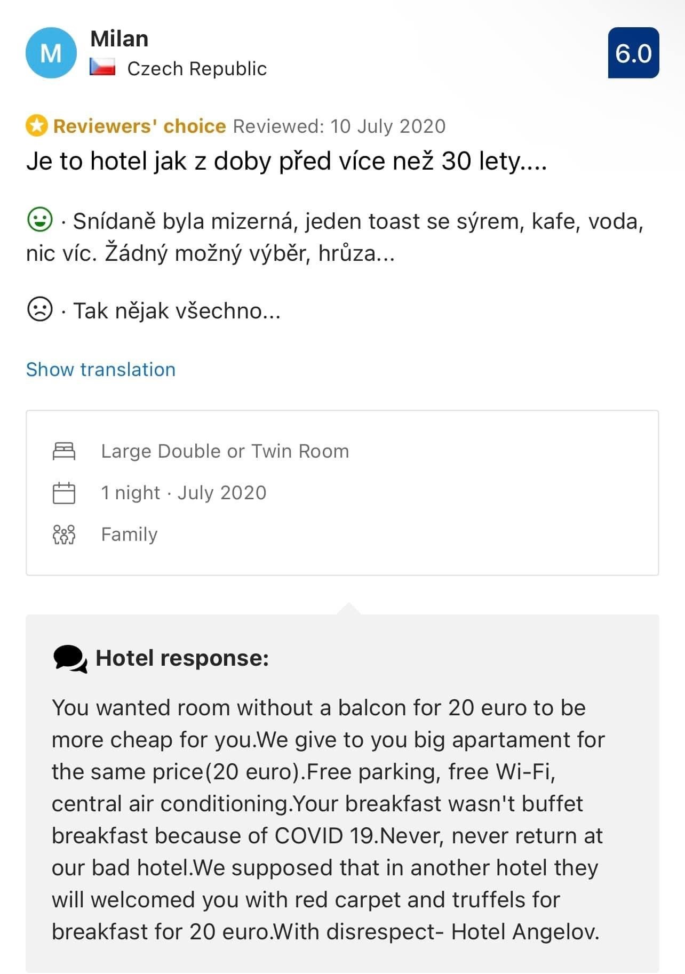Click the Reviewers' choice label
The height and width of the screenshot is (974, 685).
coord(140,126)
